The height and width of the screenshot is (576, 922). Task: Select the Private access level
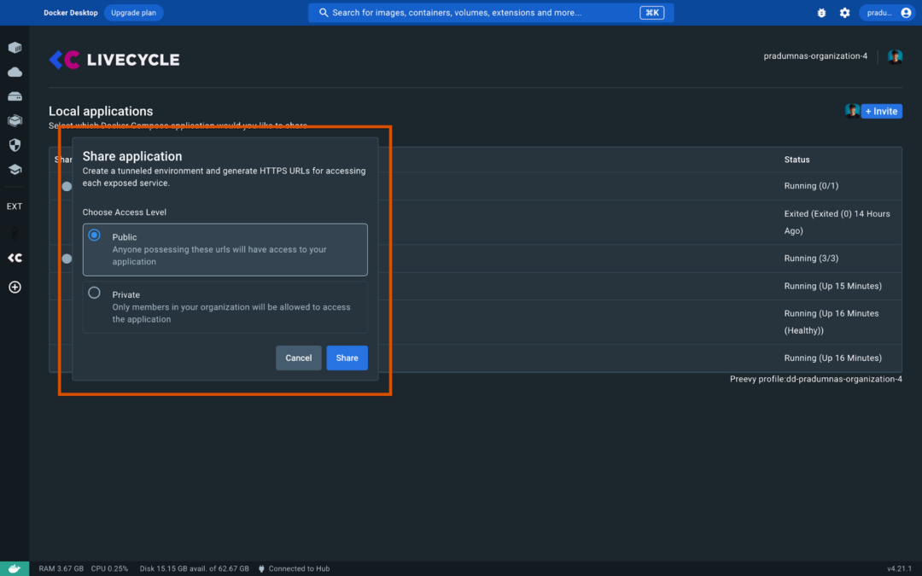[94, 292]
